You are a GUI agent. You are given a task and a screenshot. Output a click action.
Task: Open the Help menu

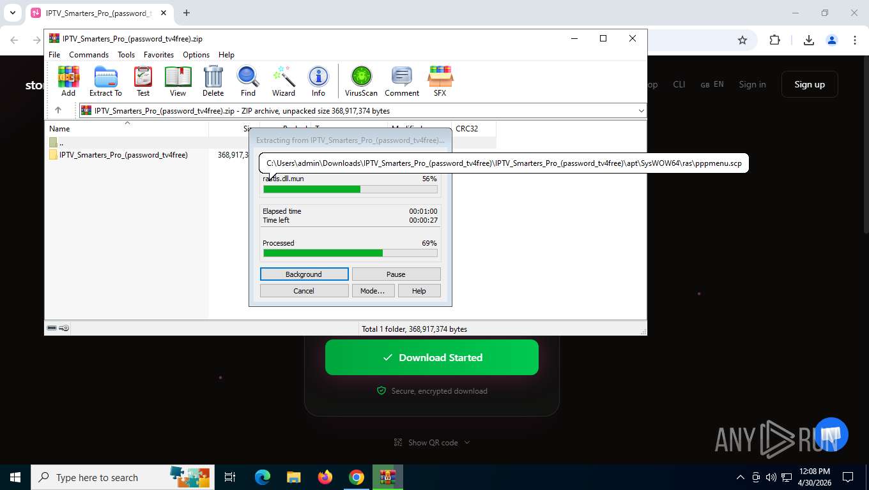point(226,55)
